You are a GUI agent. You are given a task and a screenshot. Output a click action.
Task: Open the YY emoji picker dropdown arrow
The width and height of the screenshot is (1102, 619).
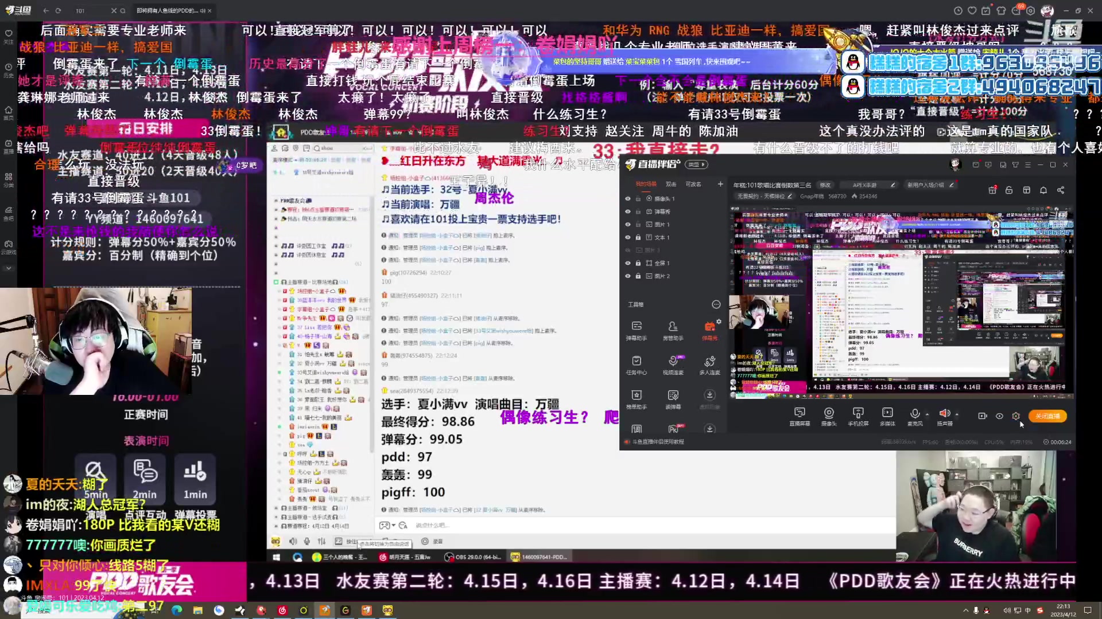(x=394, y=526)
